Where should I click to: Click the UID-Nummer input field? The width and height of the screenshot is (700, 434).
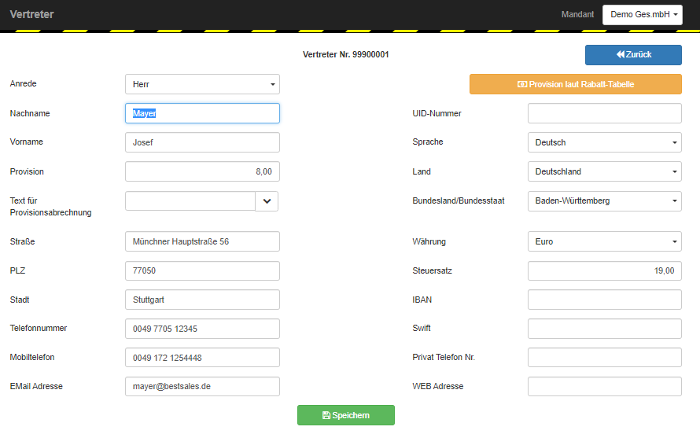(x=605, y=113)
